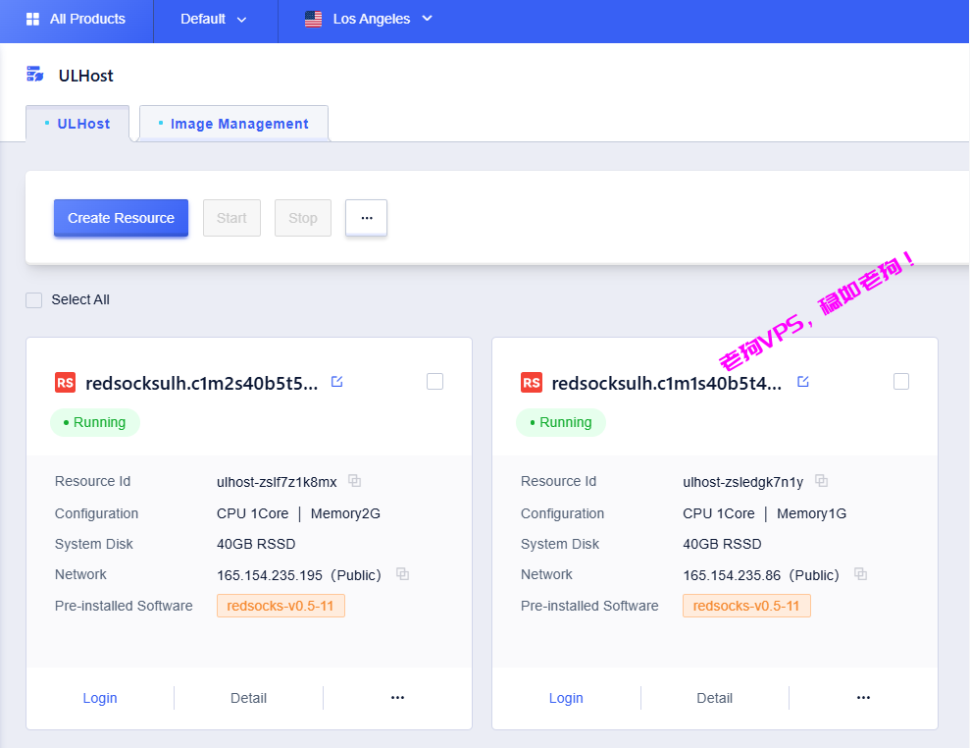
Task: View Detail of host 165.154.235.86
Action: click(714, 698)
